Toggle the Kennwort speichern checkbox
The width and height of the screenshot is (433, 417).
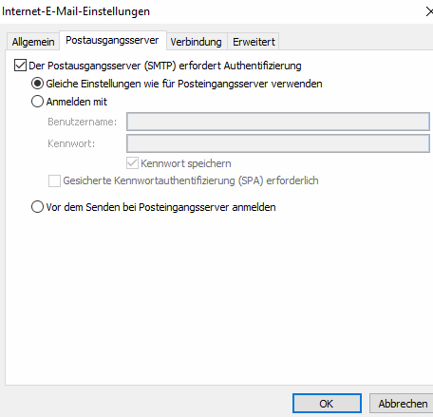coord(132,163)
